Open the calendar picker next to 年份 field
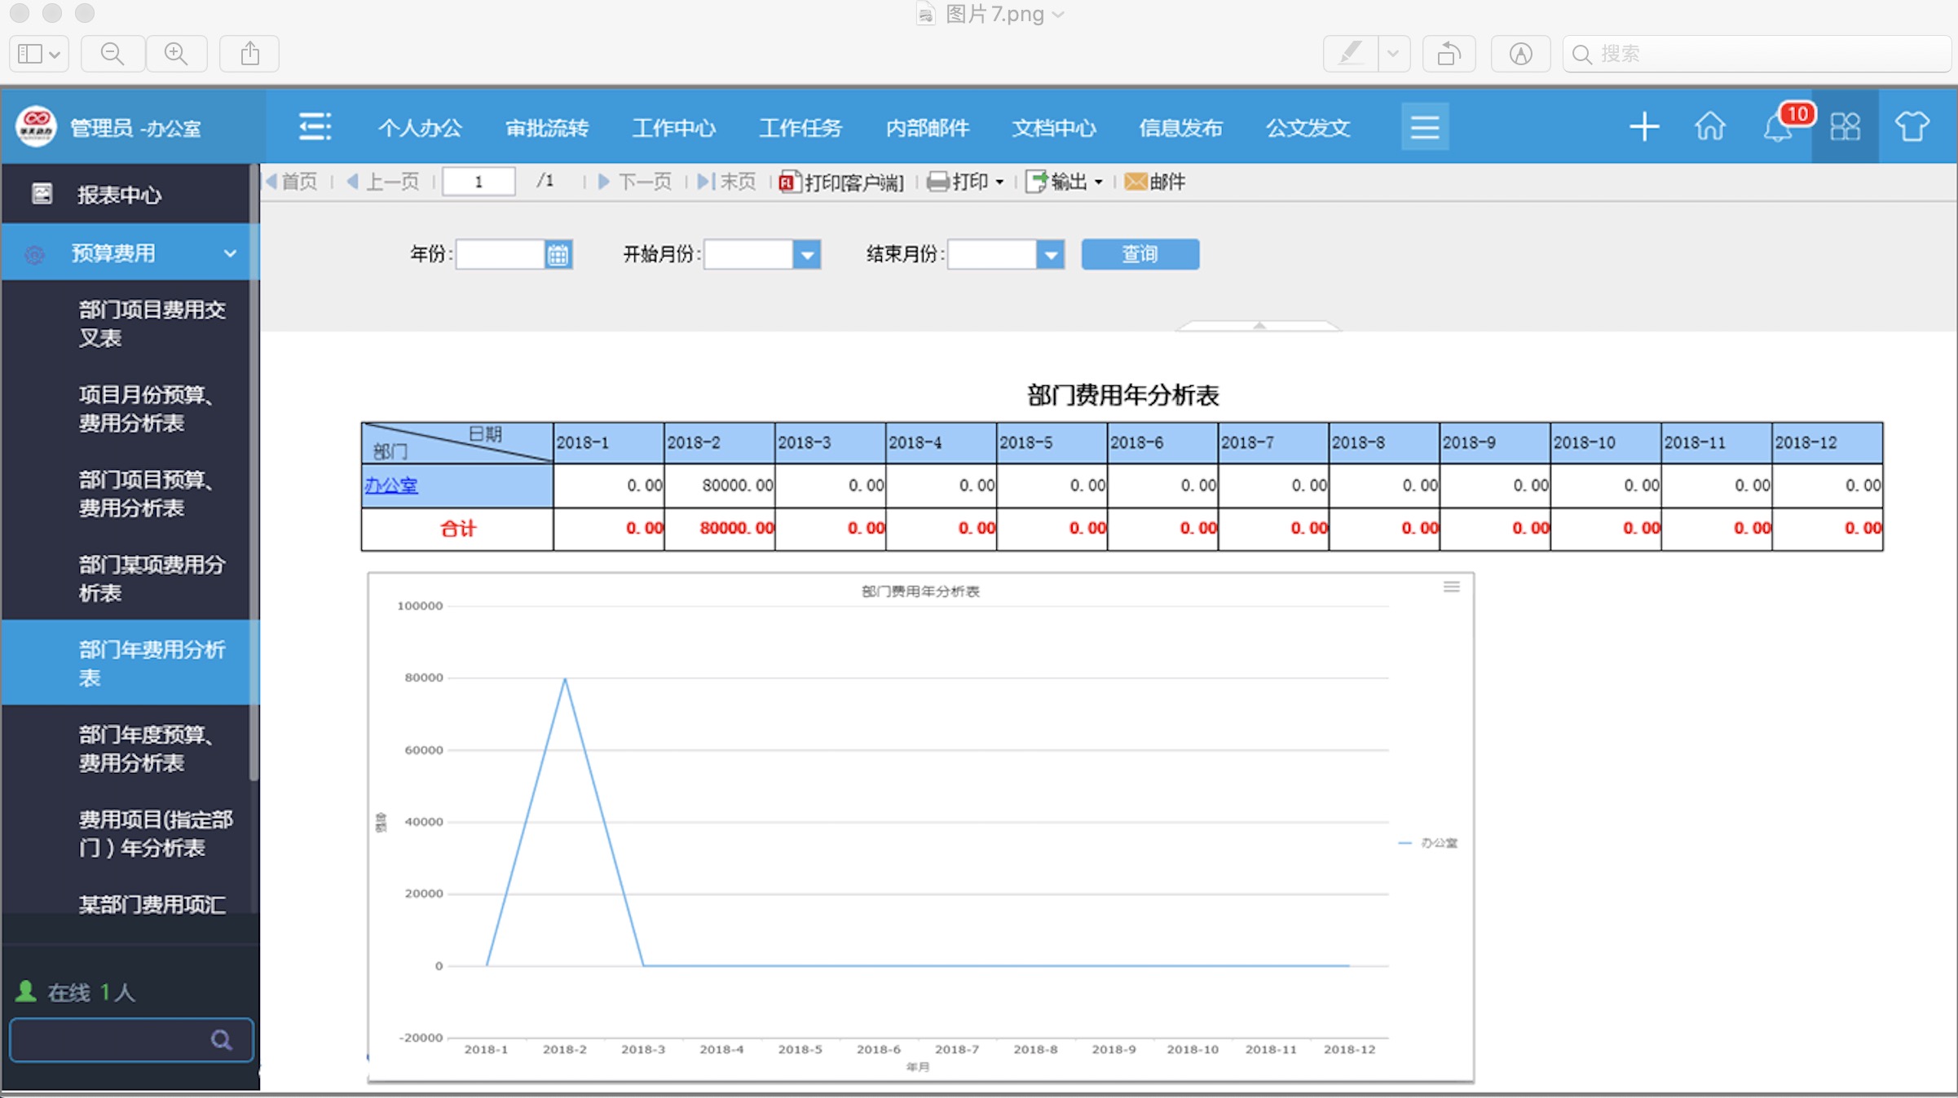Image resolution: width=1958 pixels, height=1098 pixels. coord(558,254)
